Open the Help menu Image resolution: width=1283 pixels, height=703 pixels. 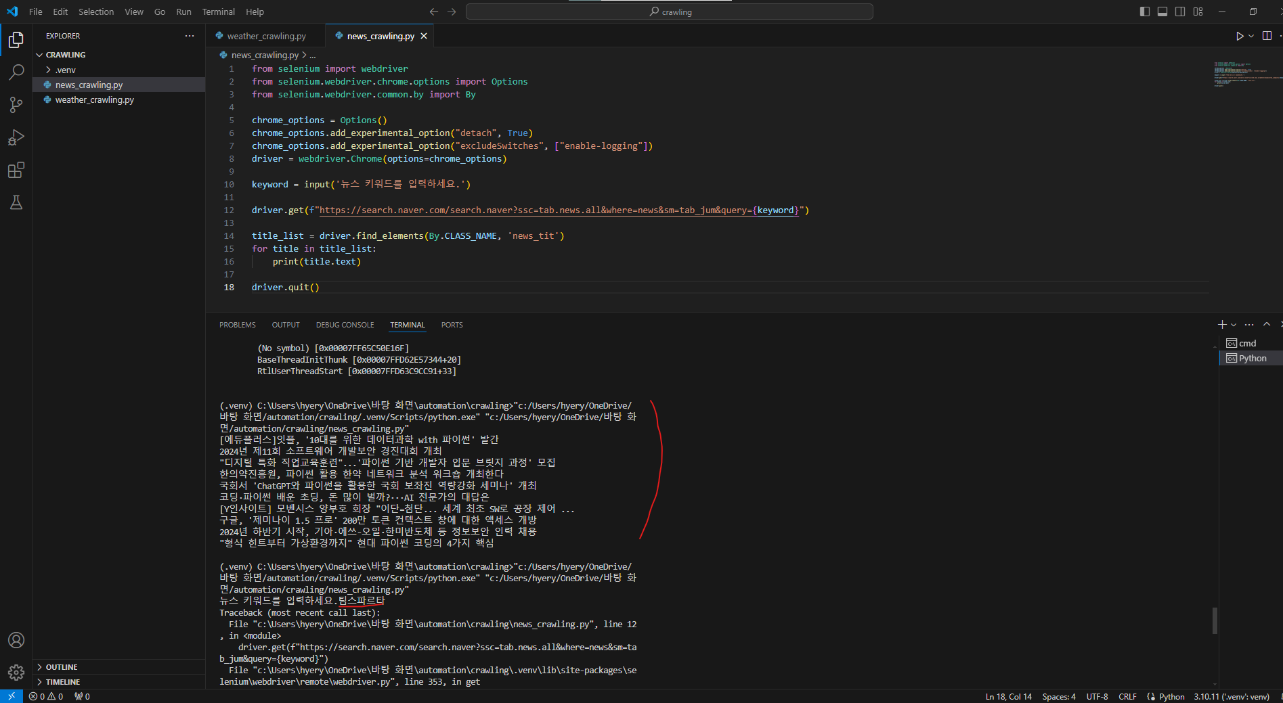[x=255, y=12]
